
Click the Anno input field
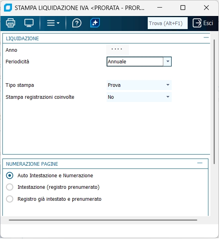coord(118,50)
